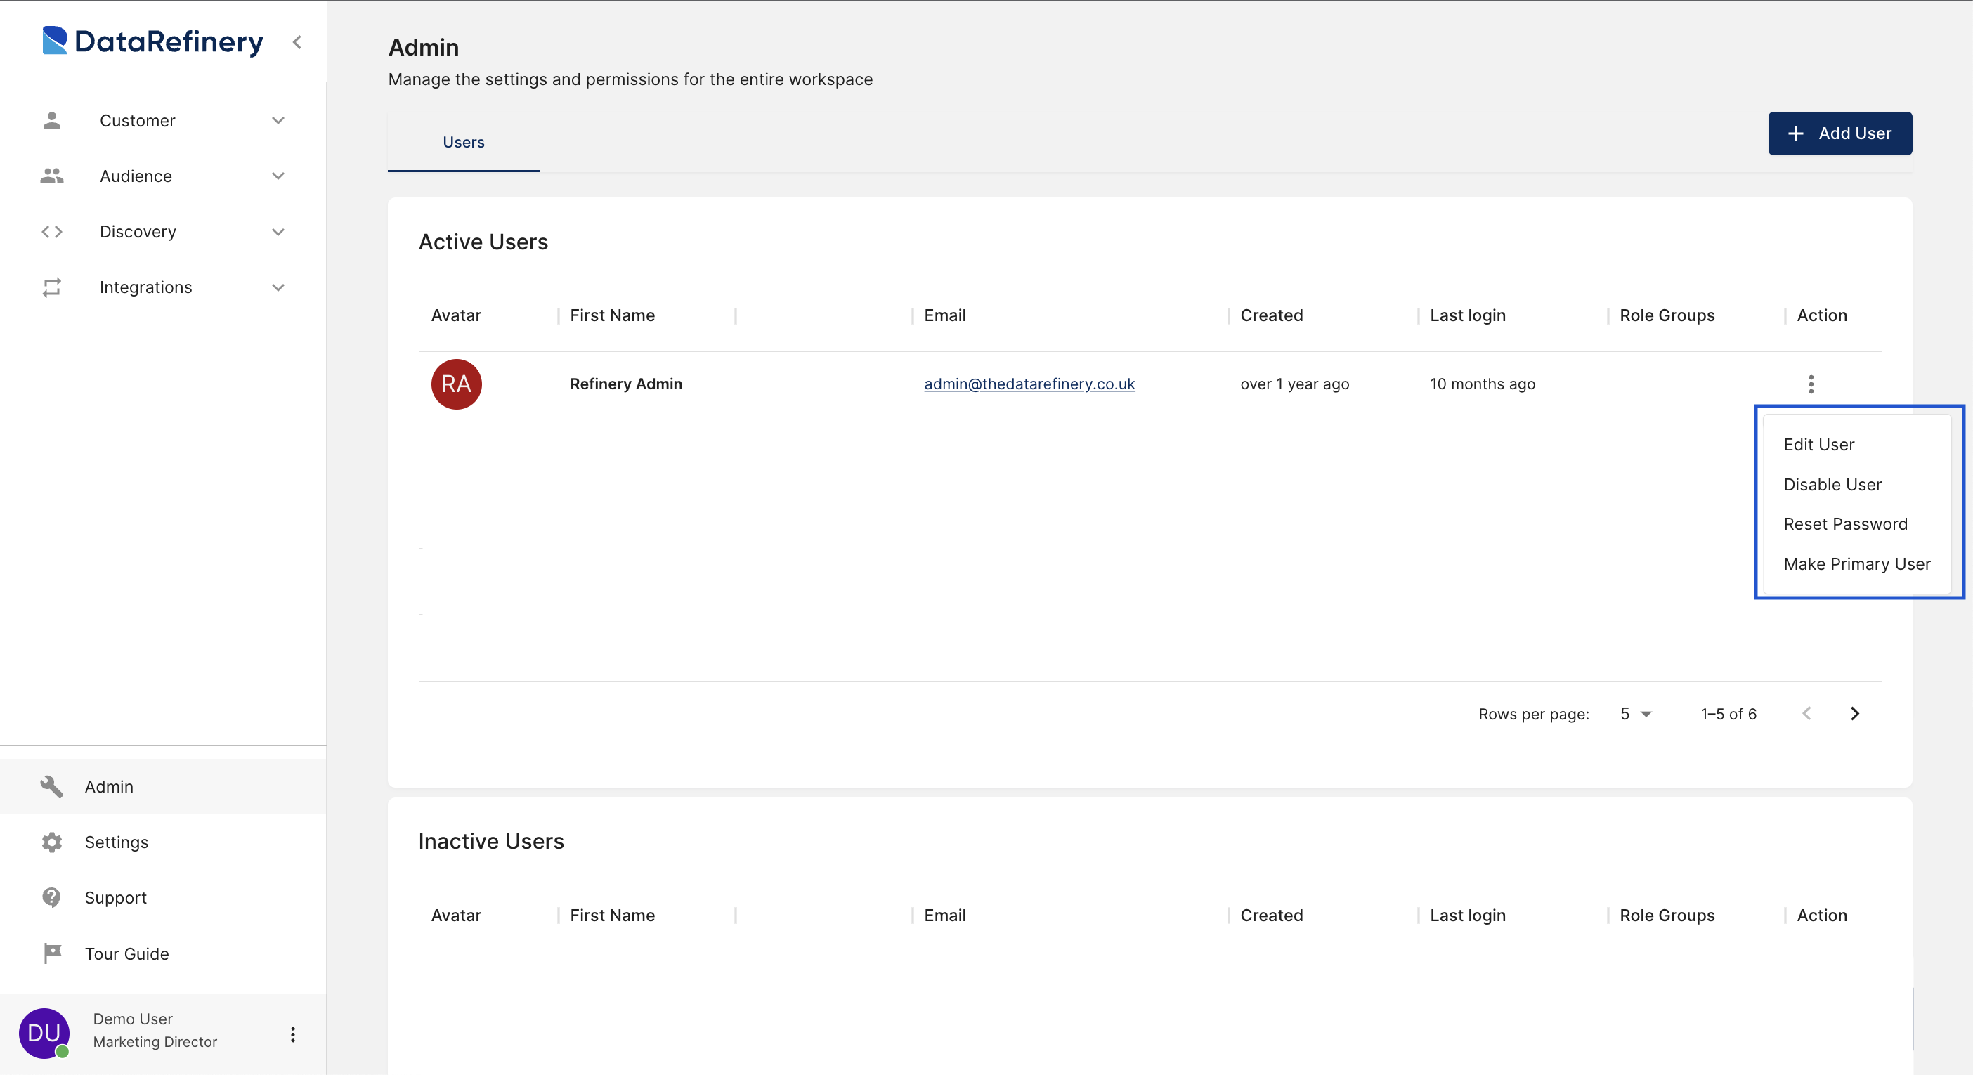Click the DataRefinery logo icon
1973x1075 pixels.
(x=58, y=41)
